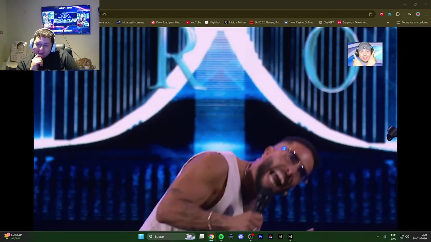This screenshot has height=242, width=431.
Task: Open the Chrome Extensions puzzle icon
Action: click(398, 14)
